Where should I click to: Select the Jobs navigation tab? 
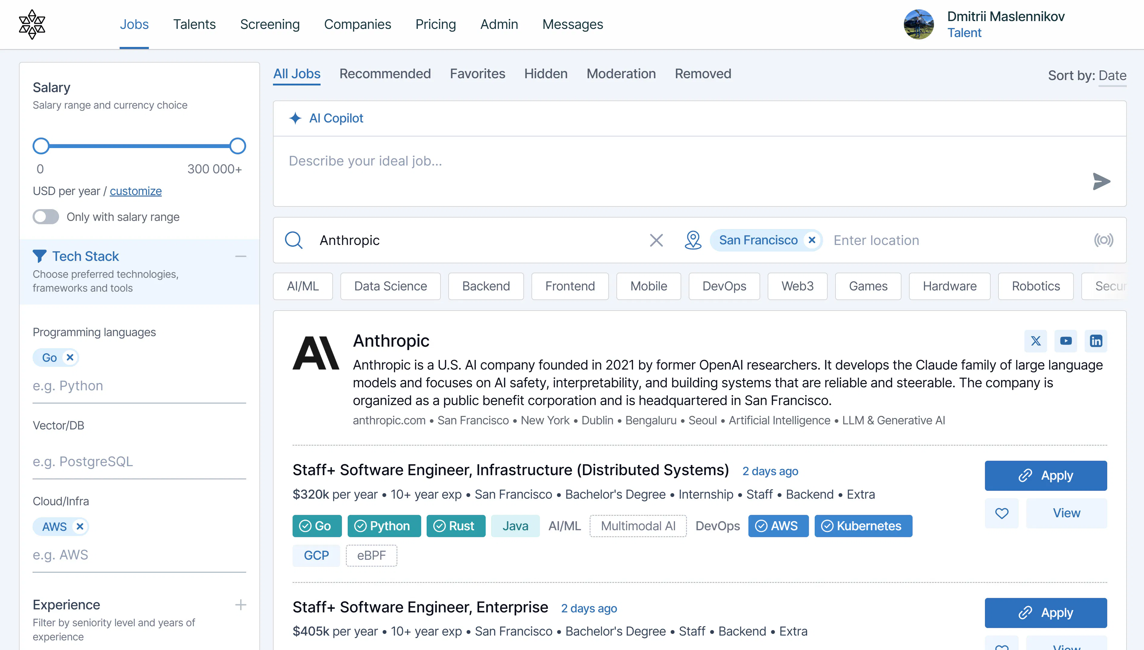coord(134,24)
